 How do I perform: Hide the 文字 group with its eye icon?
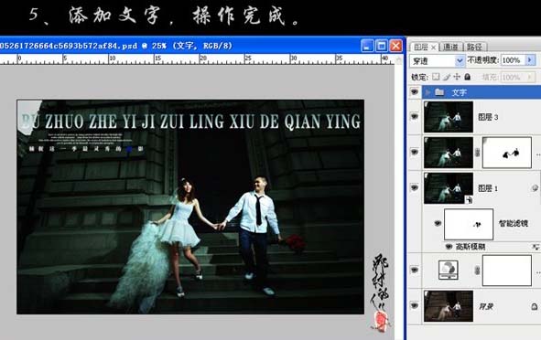click(415, 92)
